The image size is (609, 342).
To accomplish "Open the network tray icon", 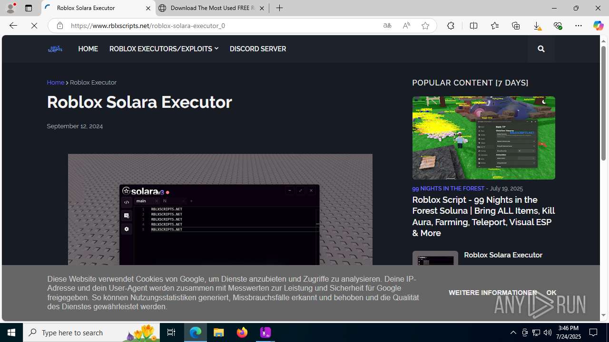I will click(536, 332).
